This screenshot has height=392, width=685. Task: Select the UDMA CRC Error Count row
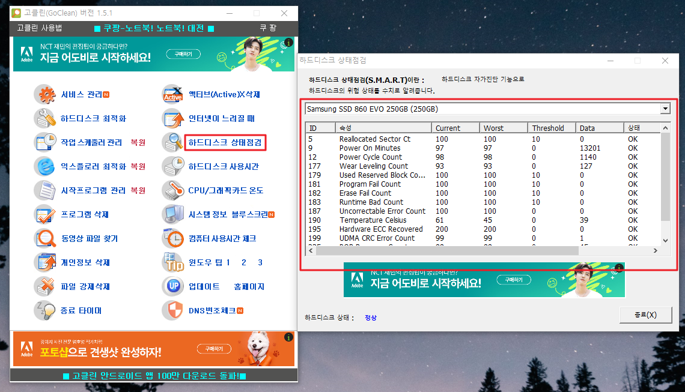coord(483,238)
